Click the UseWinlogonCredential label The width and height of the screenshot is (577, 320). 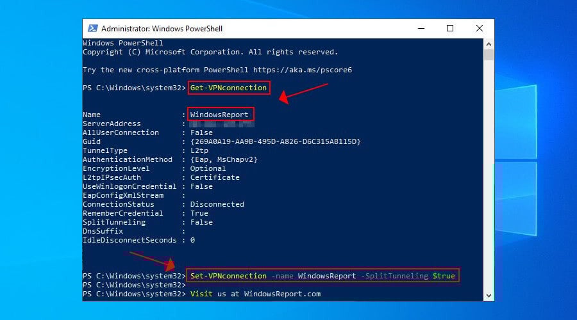130,186
